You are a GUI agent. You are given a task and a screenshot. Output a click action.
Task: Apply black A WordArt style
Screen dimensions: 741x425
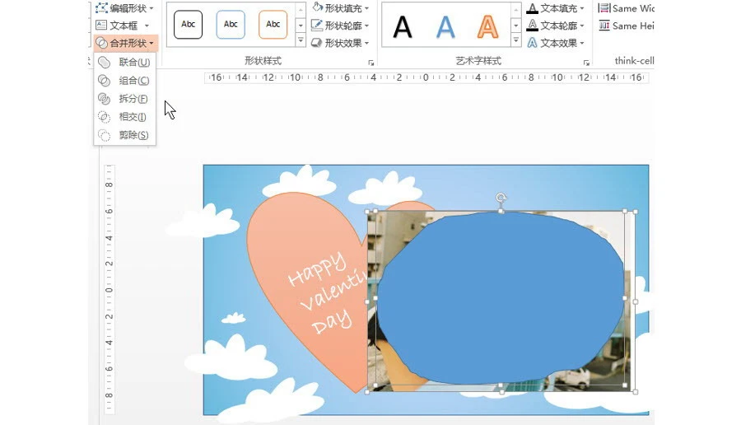point(403,27)
